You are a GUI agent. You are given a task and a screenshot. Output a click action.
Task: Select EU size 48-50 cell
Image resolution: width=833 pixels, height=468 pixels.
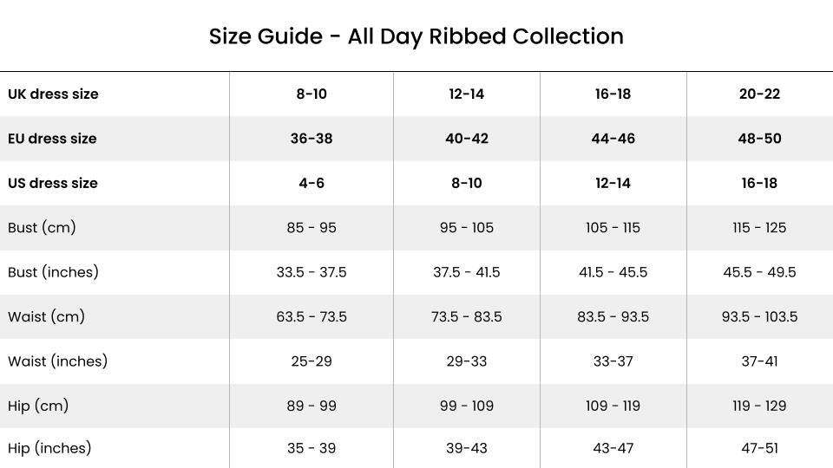coord(759,139)
